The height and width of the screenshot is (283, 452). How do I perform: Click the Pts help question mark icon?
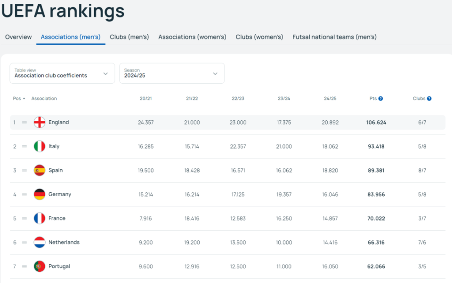tap(380, 98)
